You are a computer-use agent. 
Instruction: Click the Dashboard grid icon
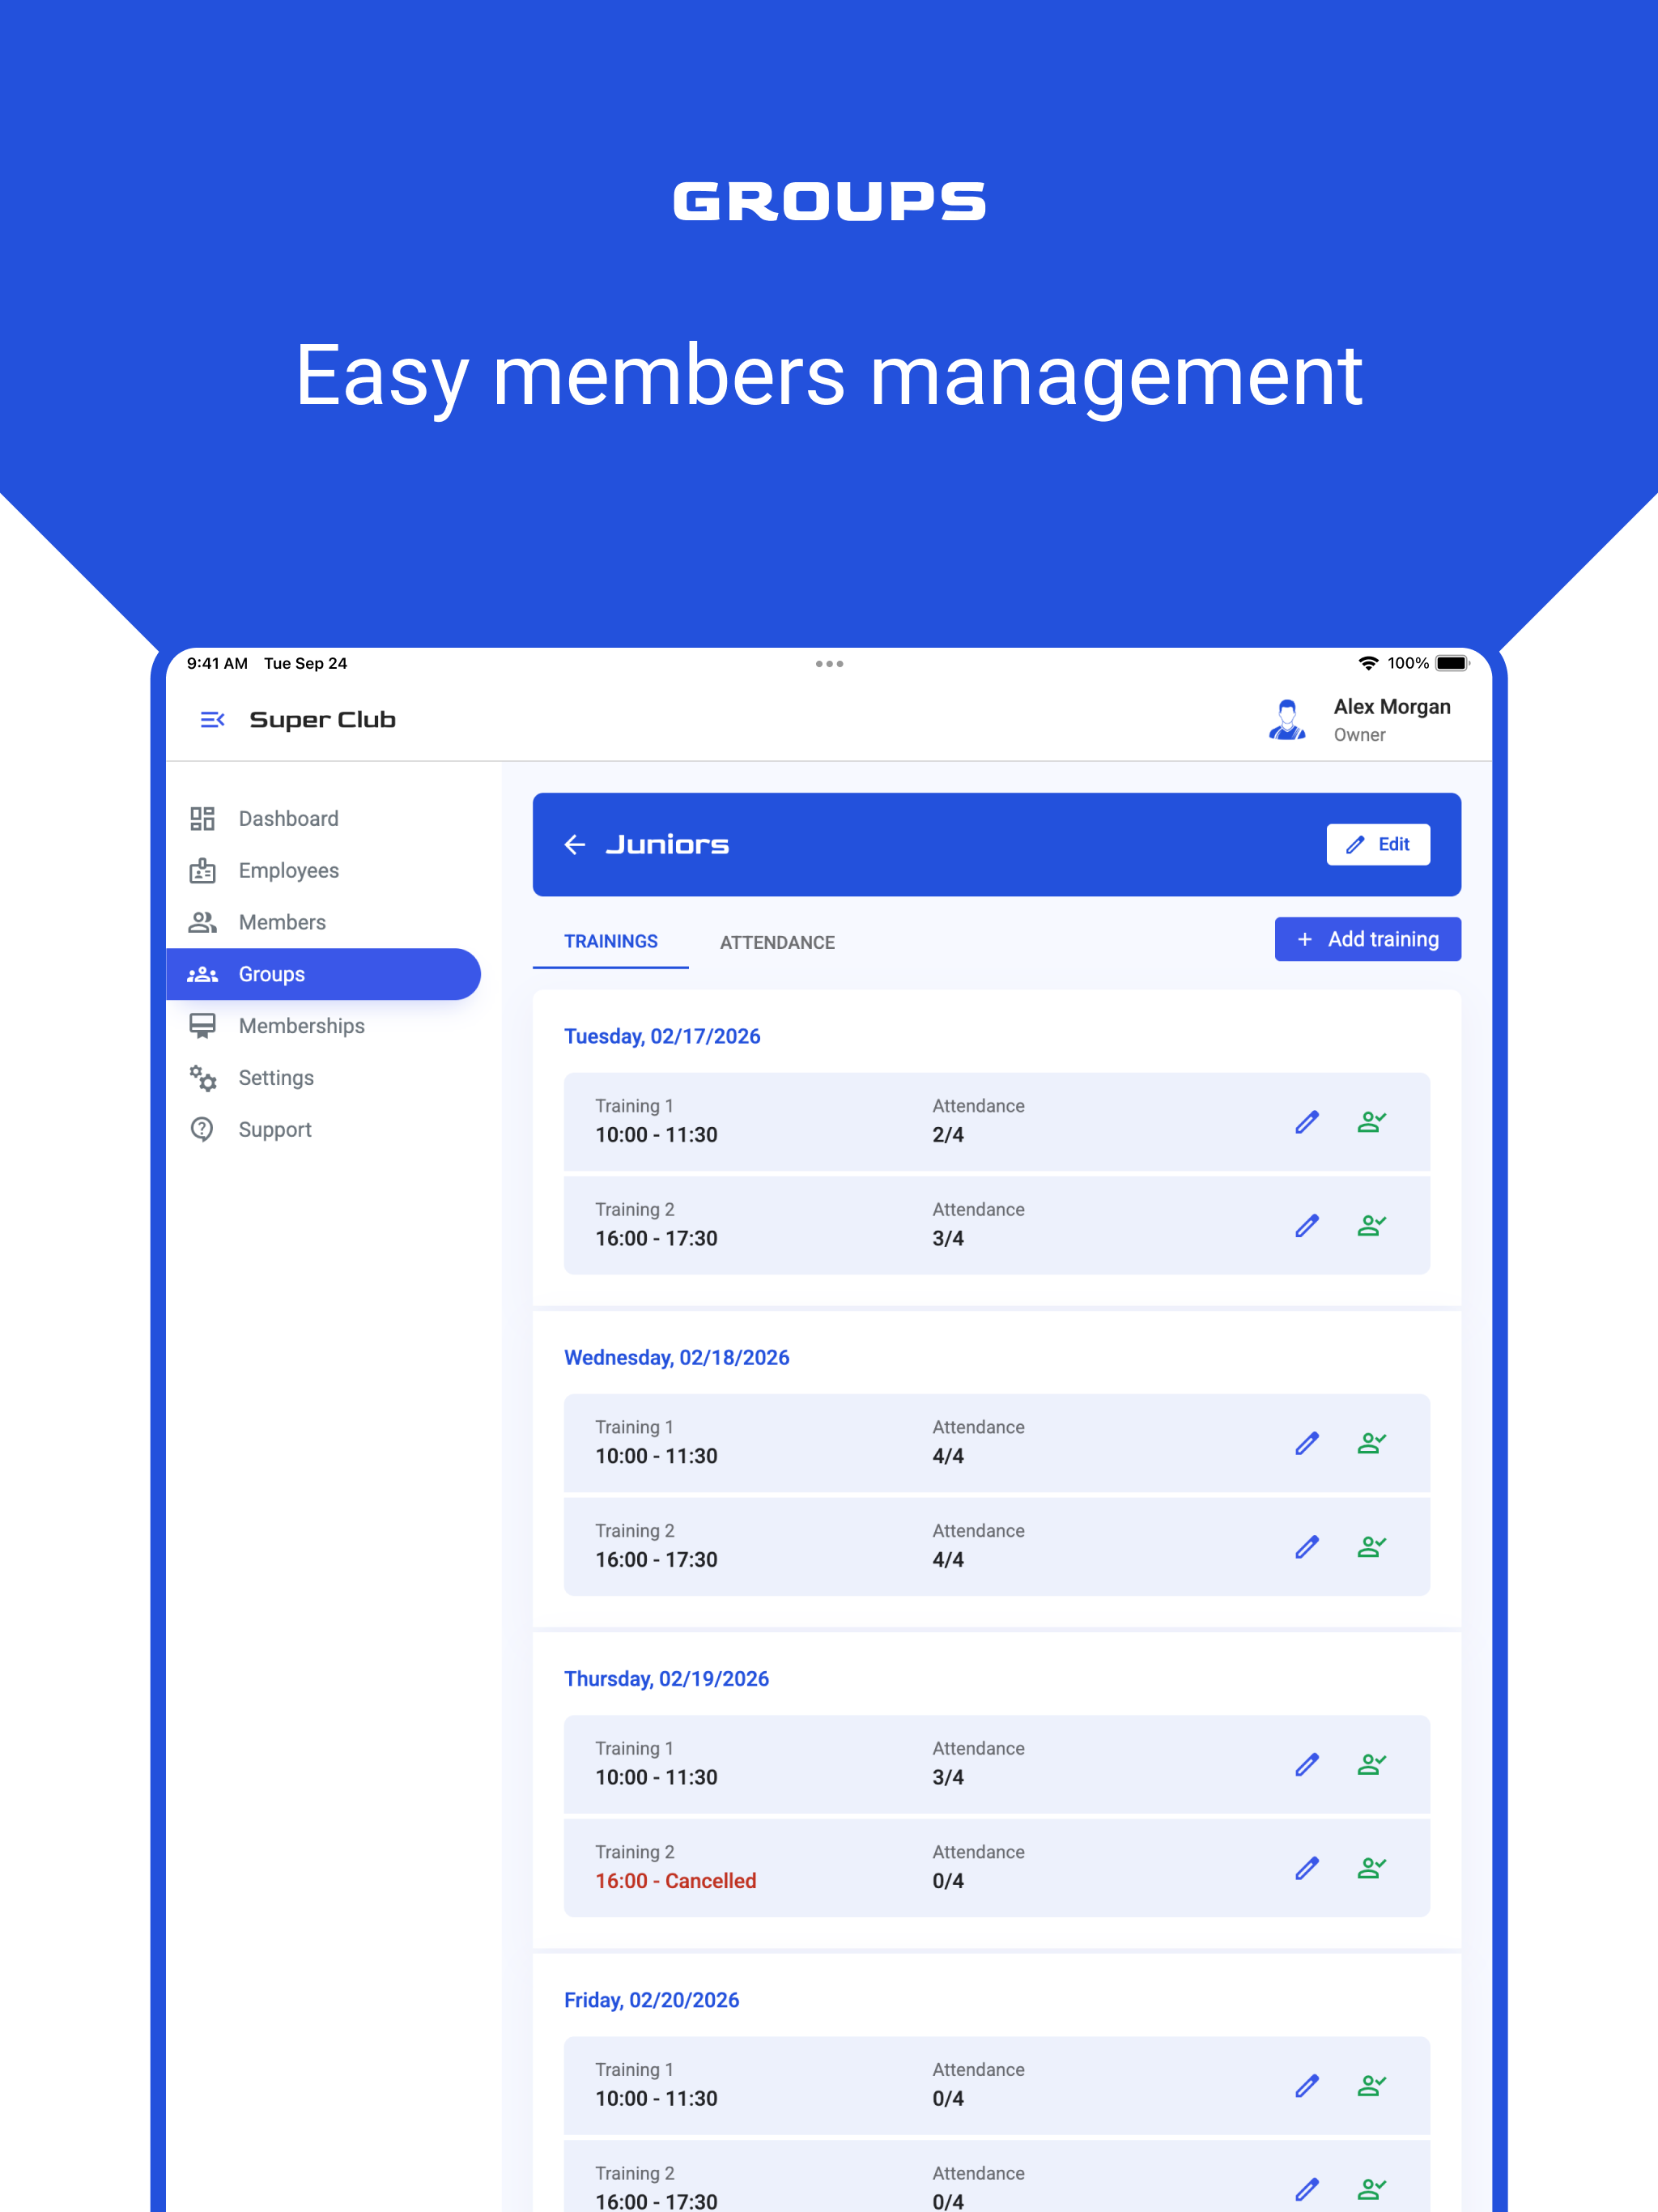[x=202, y=819]
